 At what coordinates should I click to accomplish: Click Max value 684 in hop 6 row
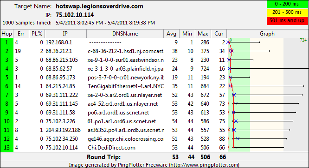(205, 86)
